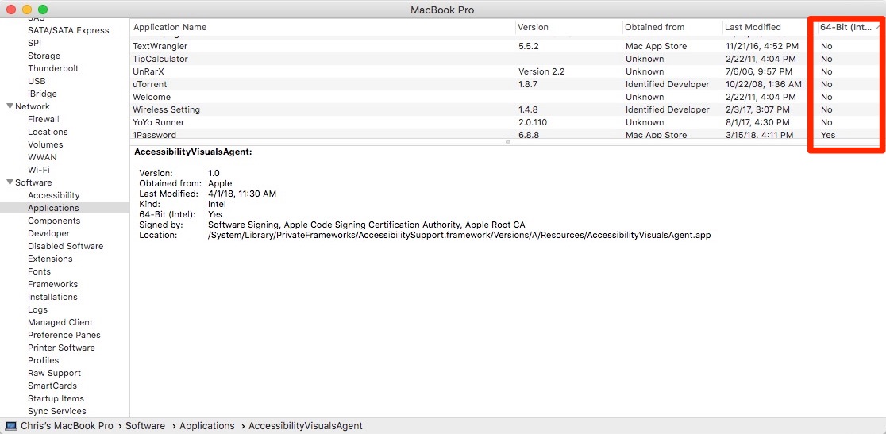The height and width of the screenshot is (434, 886).
Task: Sort by the 64-Bit (Intel) column header
Action: tap(846, 27)
